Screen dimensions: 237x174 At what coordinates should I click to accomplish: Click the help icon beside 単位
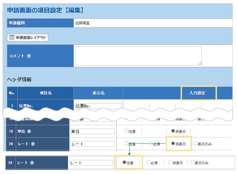pos(29,131)
